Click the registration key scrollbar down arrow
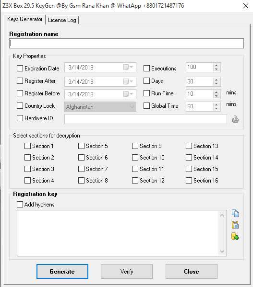This screenshot has height=287, width=253. click(222, 252)
